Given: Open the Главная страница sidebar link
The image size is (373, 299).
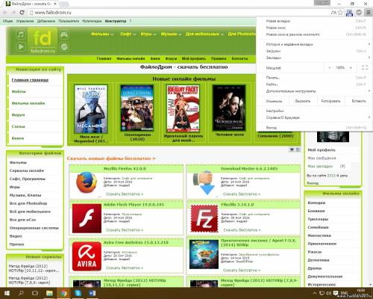Looking at the screenshot, I should tap(30, 80).
